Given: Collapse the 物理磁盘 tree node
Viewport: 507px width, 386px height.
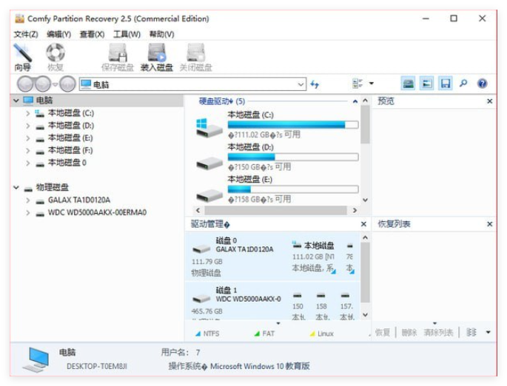Looking at the screenshot, I should [x=16, y=188].
